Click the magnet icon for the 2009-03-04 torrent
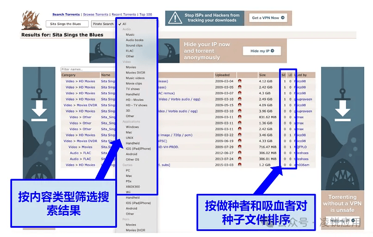This screenshot has height=237, width=373. click(239, 81)
